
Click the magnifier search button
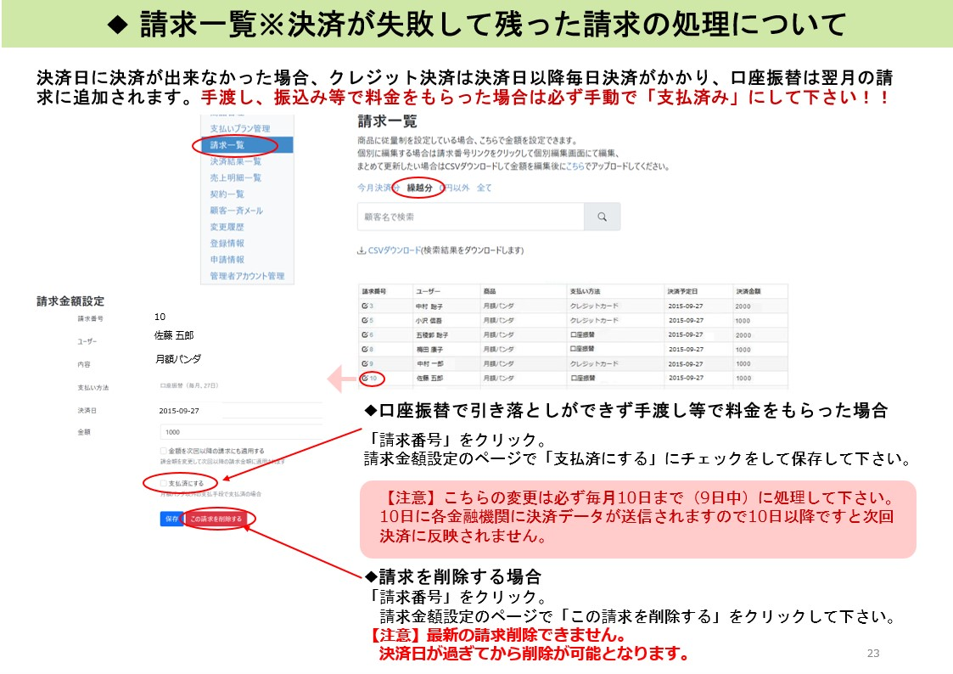pyautogui.click(x=602, y=217)
